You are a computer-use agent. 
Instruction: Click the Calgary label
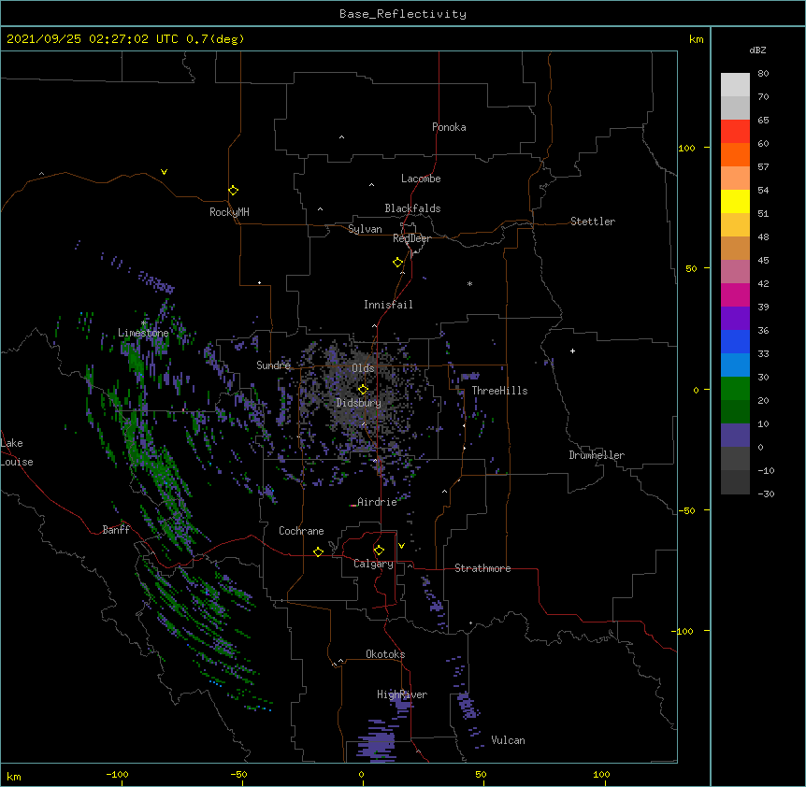tap(373, 564)
